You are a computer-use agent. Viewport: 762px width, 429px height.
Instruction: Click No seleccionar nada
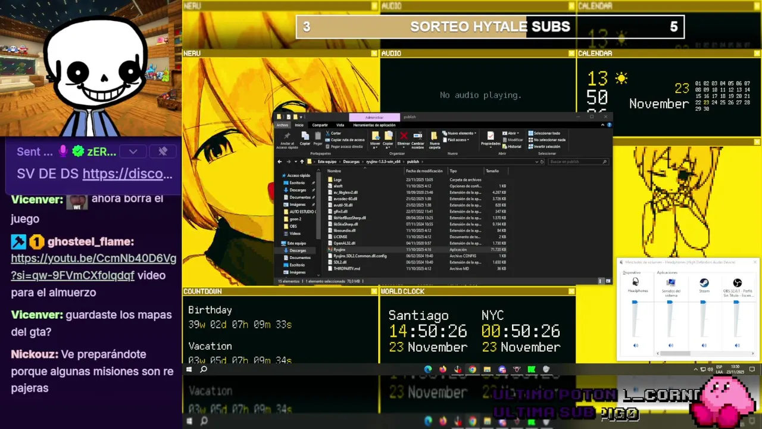[546, 139]
